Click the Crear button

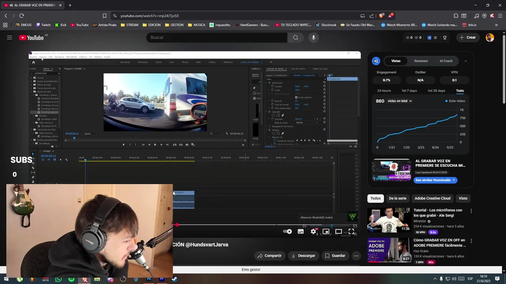pos(467,37)
